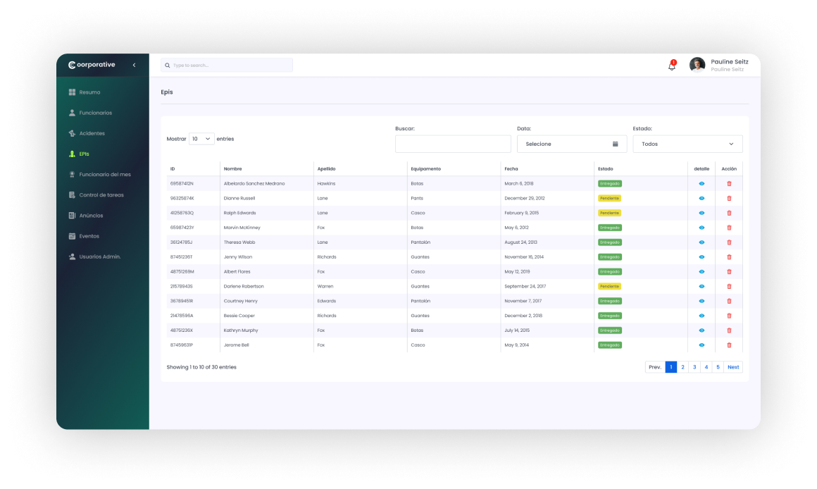Image resolution: width=817 pixels, height=489 pixels.
Task: Click the notification bell icon
Action: (671, 66)
